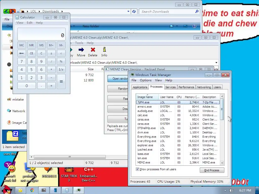Click New folder in Explorer toolbar
This screenshot has height=194, width=259.
pyautogui.click(x=91, y=26)
